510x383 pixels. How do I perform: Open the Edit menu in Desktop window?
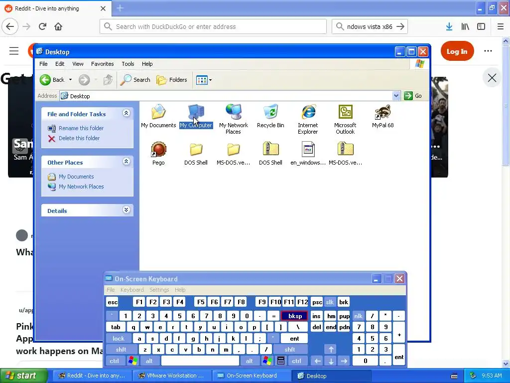point(60,64)
